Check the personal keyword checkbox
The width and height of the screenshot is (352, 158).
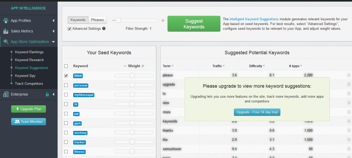coord(66,85)
